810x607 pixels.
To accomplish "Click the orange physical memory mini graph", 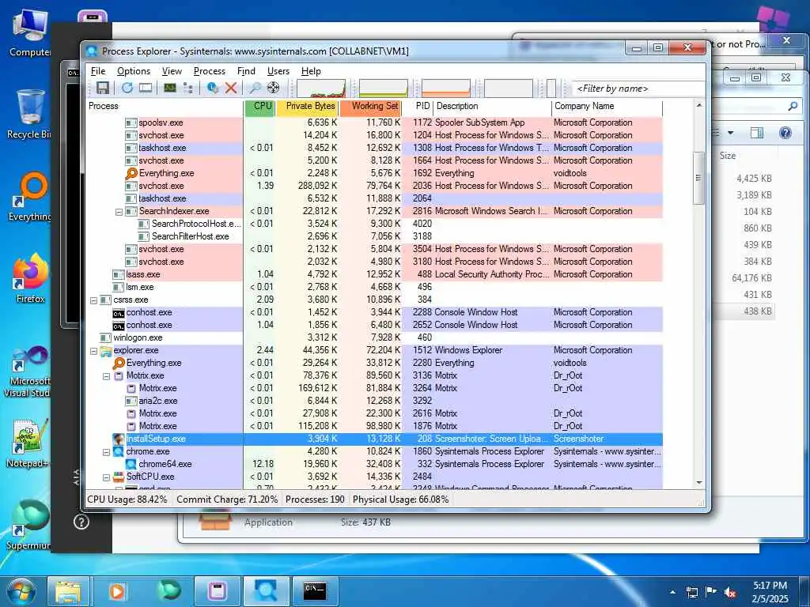I will 446,89.
